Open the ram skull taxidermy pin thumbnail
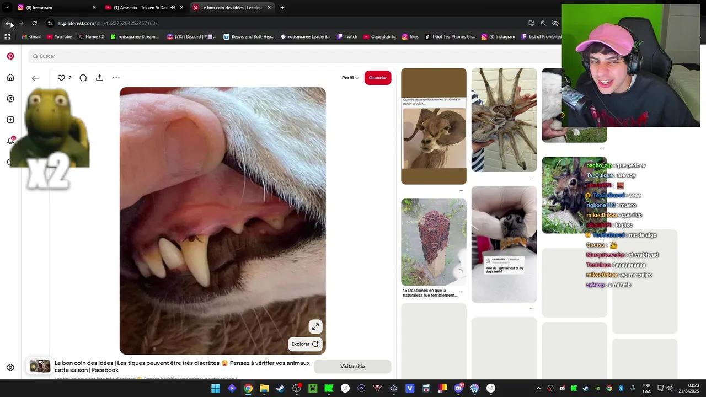706x397 pixels. coord(434,126)
